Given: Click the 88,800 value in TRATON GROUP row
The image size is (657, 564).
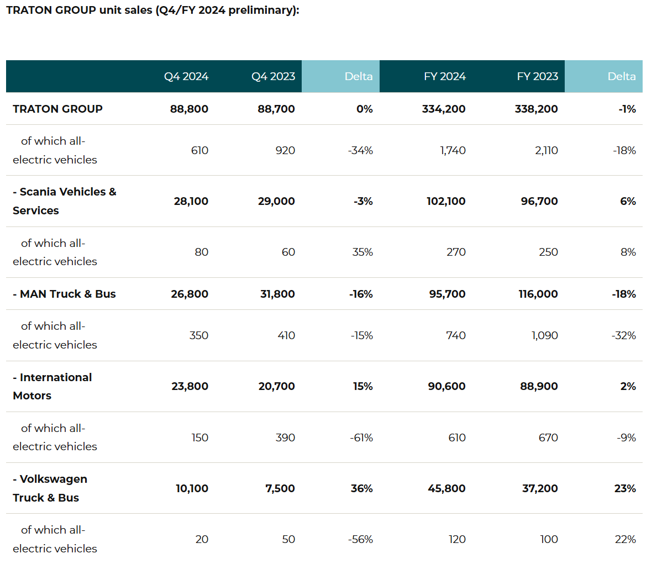Looking at the screenshot, I should point(189,109).
